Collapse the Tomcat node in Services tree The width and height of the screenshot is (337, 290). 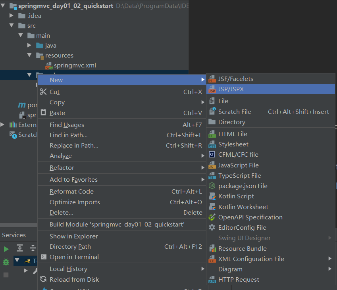(17, 261)
